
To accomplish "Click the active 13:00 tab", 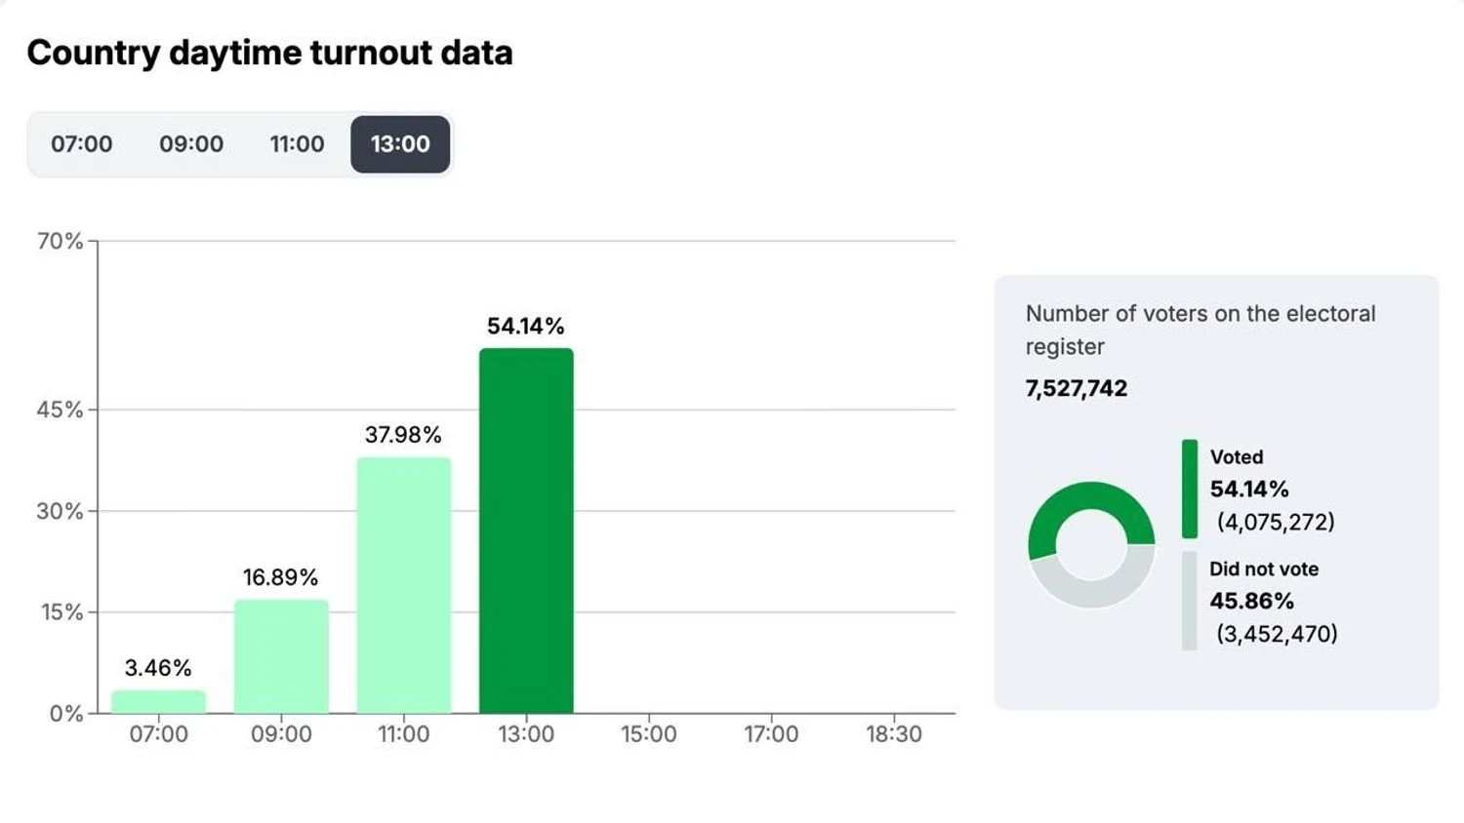I will click(x=400, y=144).
